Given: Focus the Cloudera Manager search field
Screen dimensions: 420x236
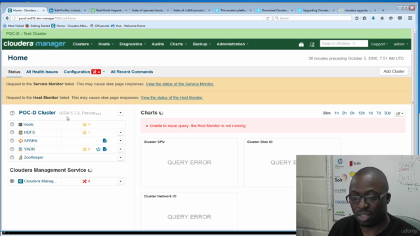Looking at the screenshot, I should point(344,44).
